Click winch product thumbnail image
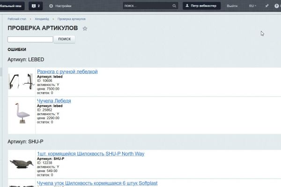The height and width of the screenshot is (187, 281). pos(22,81)
